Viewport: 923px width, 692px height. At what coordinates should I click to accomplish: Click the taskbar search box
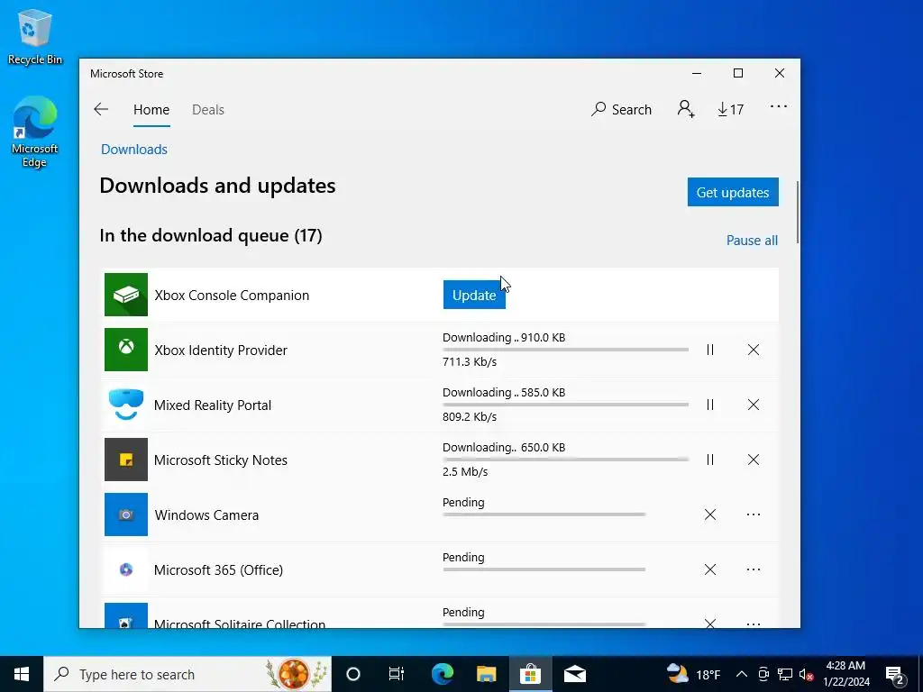point(187,674)
